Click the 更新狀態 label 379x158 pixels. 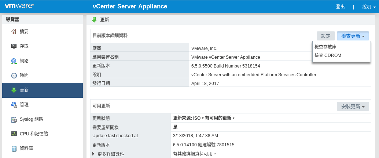point(101,118)
